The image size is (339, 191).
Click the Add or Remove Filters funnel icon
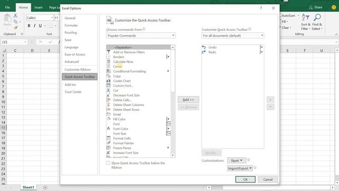(x=109, y=52)
